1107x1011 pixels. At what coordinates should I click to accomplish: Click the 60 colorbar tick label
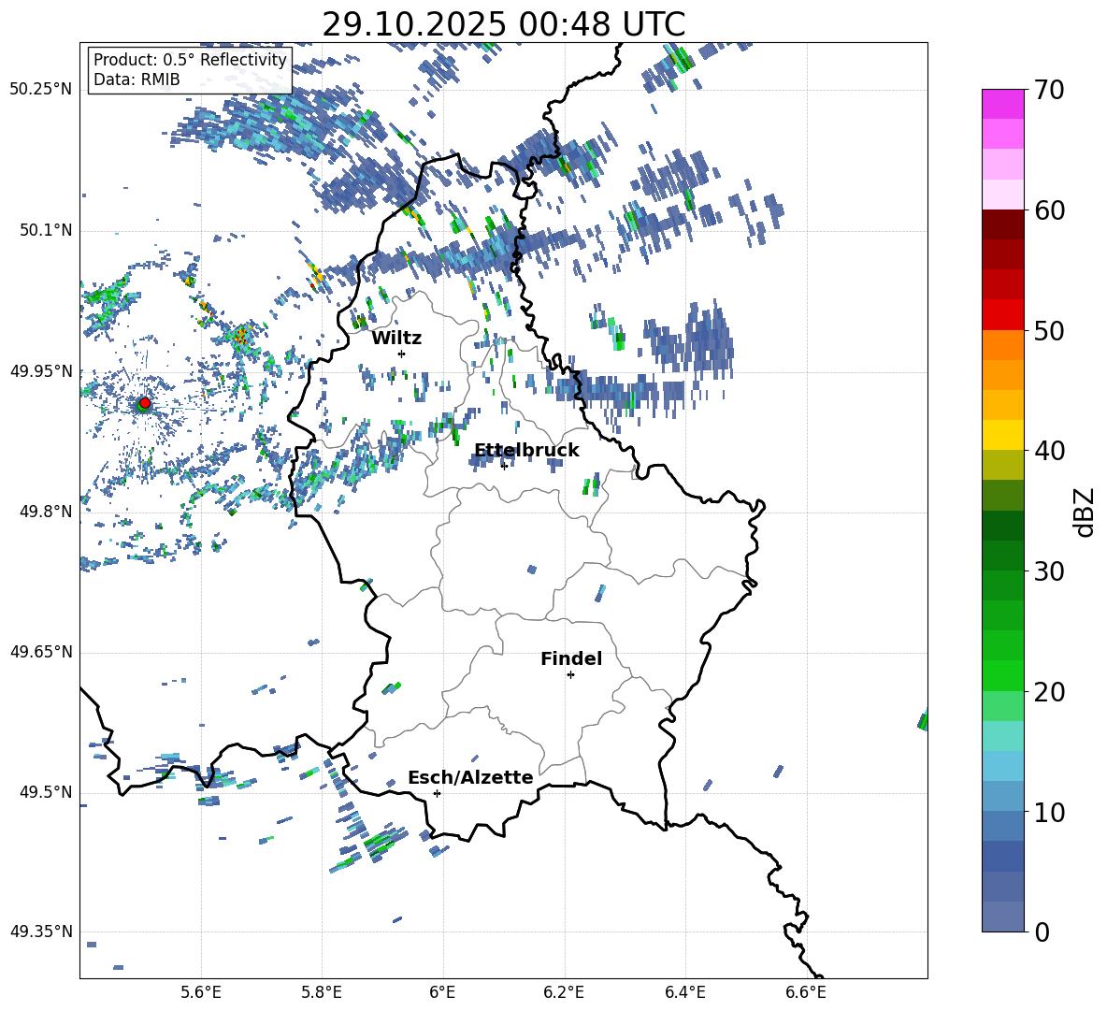pyautogui.click(x=1049, y=210)
